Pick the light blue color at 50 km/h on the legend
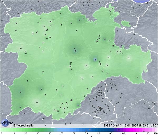 (62, 130)
